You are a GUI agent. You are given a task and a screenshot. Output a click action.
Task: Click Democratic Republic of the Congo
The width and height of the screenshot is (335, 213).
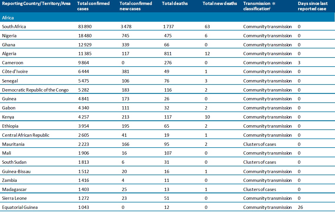coord(35,90)
